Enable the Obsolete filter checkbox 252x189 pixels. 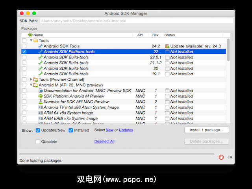point(38,142)
